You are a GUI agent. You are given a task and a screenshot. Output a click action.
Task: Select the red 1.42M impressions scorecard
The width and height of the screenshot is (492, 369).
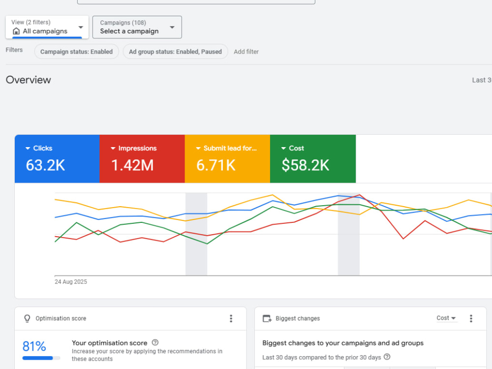click(142, 159)
